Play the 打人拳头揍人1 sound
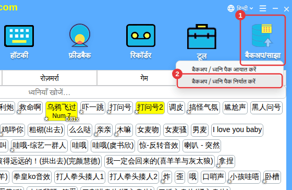 80,177
